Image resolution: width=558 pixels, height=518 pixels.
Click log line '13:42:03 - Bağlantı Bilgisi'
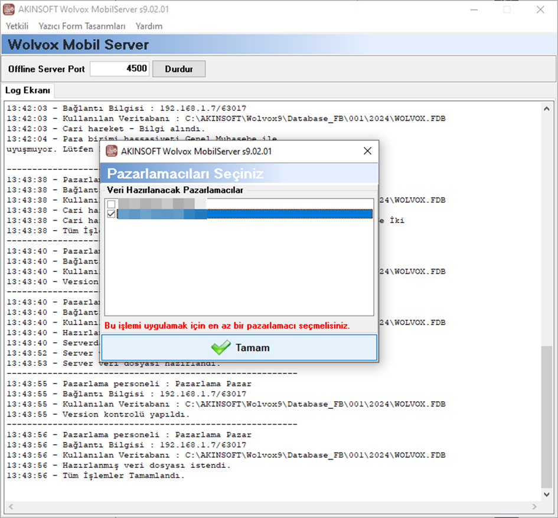[x=126, y=108]
